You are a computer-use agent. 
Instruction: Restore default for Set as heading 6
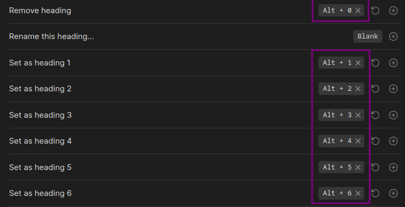click(x=375, y=193)
